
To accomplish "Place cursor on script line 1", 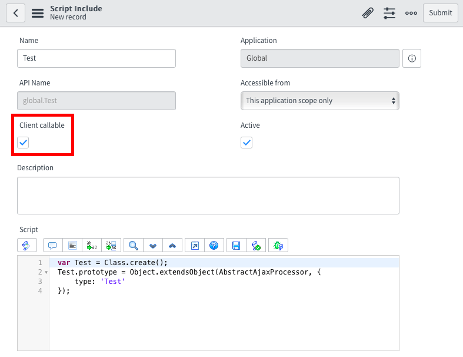I will point(224,263).
